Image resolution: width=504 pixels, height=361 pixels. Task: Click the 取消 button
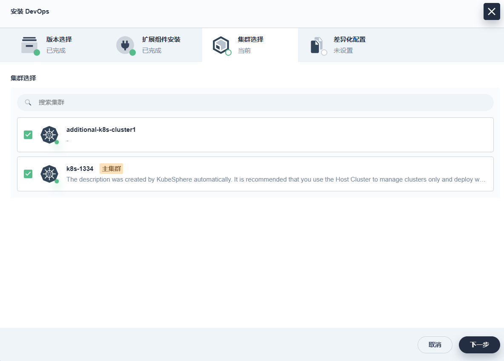tap(435, 344)
